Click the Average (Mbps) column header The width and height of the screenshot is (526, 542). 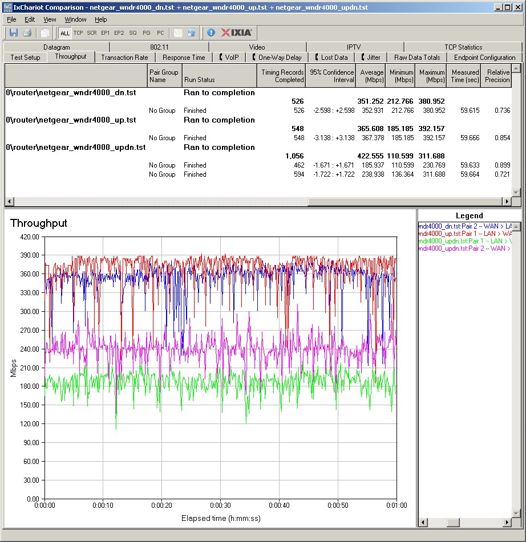tap(371, 76)
